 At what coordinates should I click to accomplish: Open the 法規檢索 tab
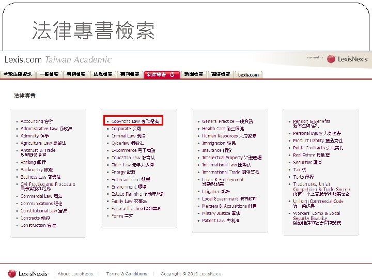103,74
